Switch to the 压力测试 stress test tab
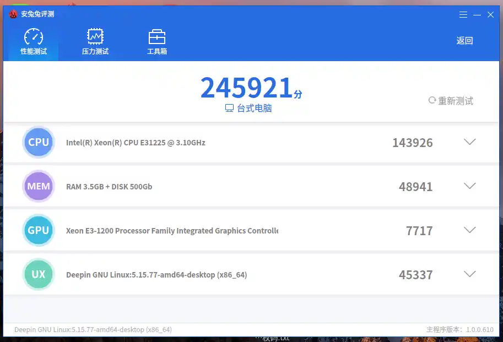This screenshot has width=503, height=342. click(95, 42)
